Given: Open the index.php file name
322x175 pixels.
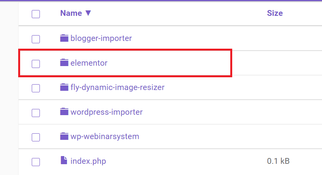Looking at the screenshot, I should point(88,161).
